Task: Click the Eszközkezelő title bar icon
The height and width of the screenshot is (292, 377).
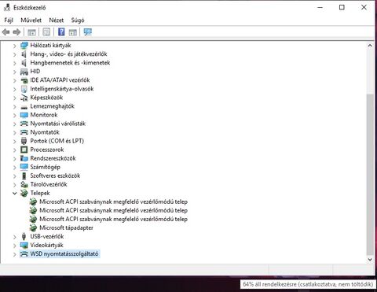Action: (7, 7)
